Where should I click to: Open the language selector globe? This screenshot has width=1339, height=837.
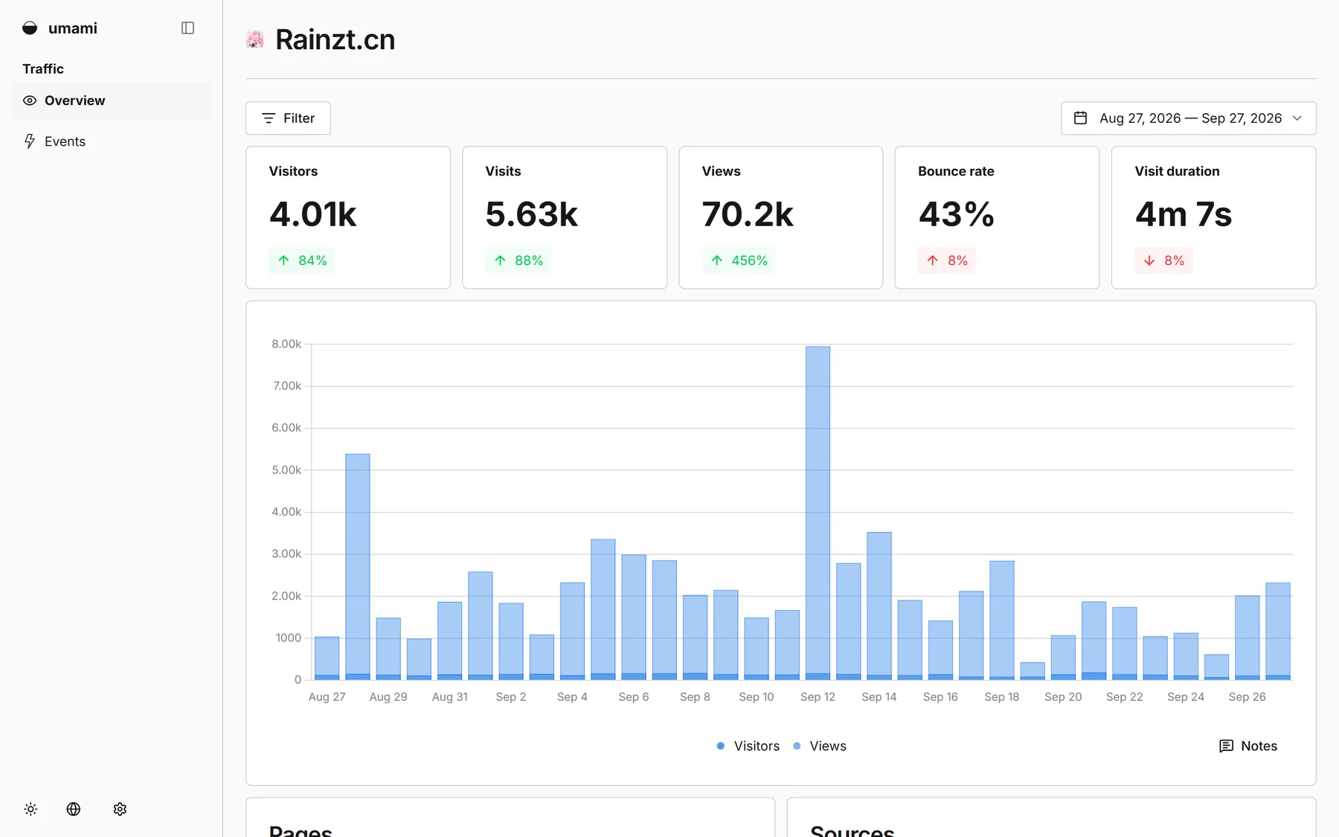point(74,809)
